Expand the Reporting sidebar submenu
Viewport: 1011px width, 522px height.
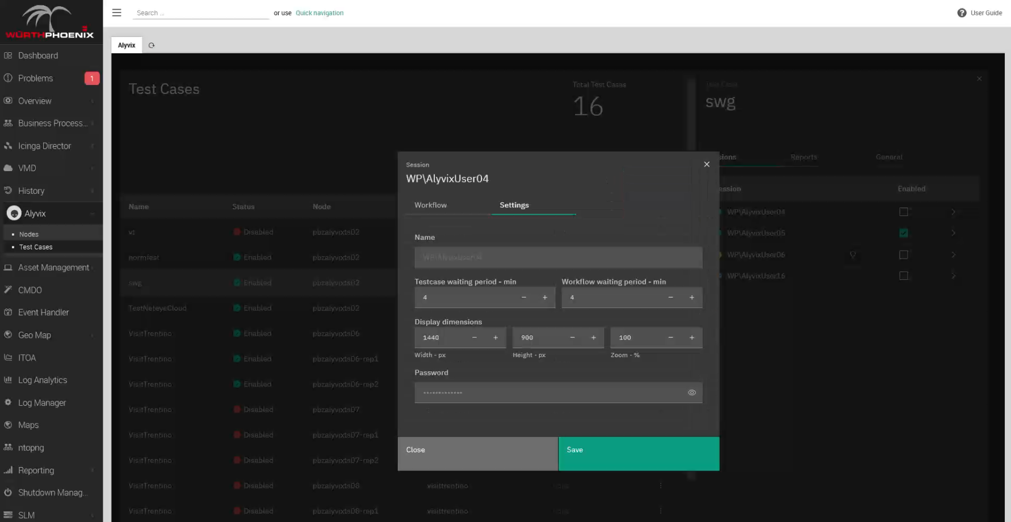92,470
